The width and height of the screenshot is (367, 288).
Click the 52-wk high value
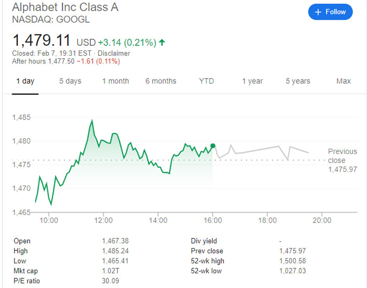292,261
